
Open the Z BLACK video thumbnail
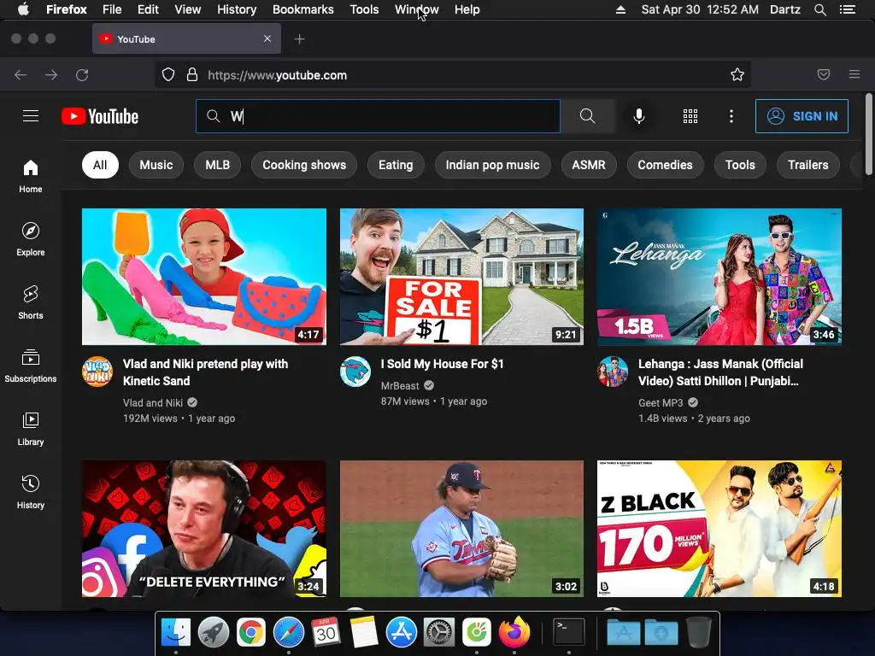click(x=719, y=529)
